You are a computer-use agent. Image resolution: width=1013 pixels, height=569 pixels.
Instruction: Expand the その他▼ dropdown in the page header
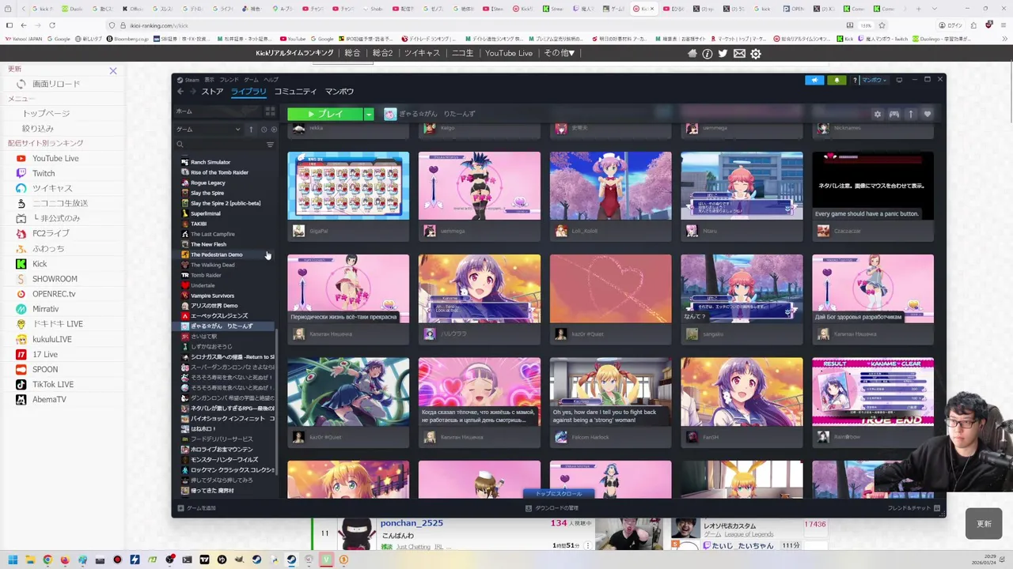tap(560, 53)
